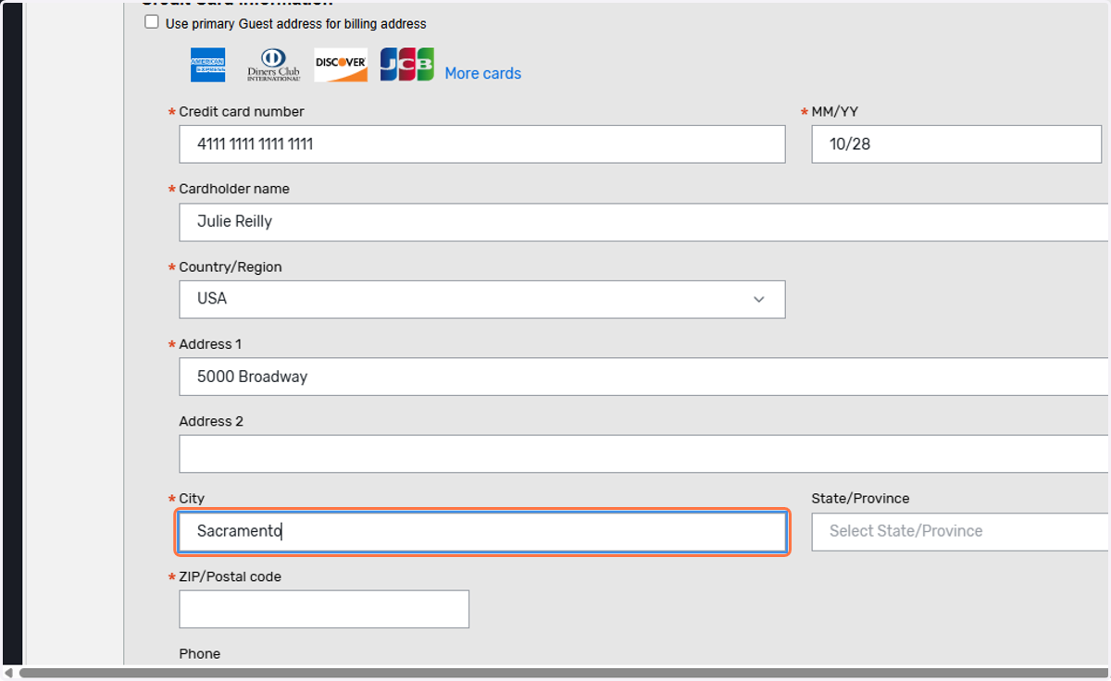Click the Cardholder name label
Image resolution: width=1111 pixels, height=681 pixels.
pyautogui.click(x=234, y=189)
